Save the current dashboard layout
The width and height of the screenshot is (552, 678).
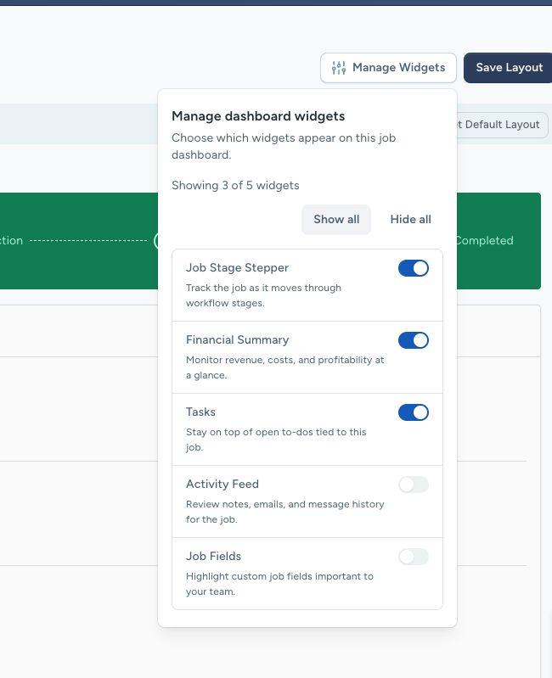coord(509,68)
